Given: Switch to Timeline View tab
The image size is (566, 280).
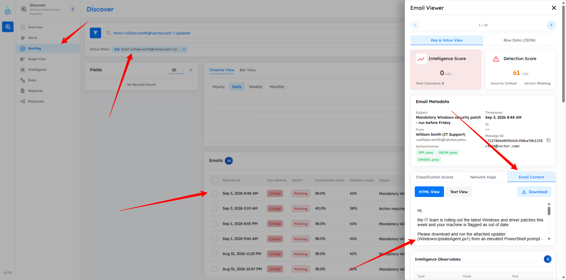Looking at the screenshot, I should 222,70.
